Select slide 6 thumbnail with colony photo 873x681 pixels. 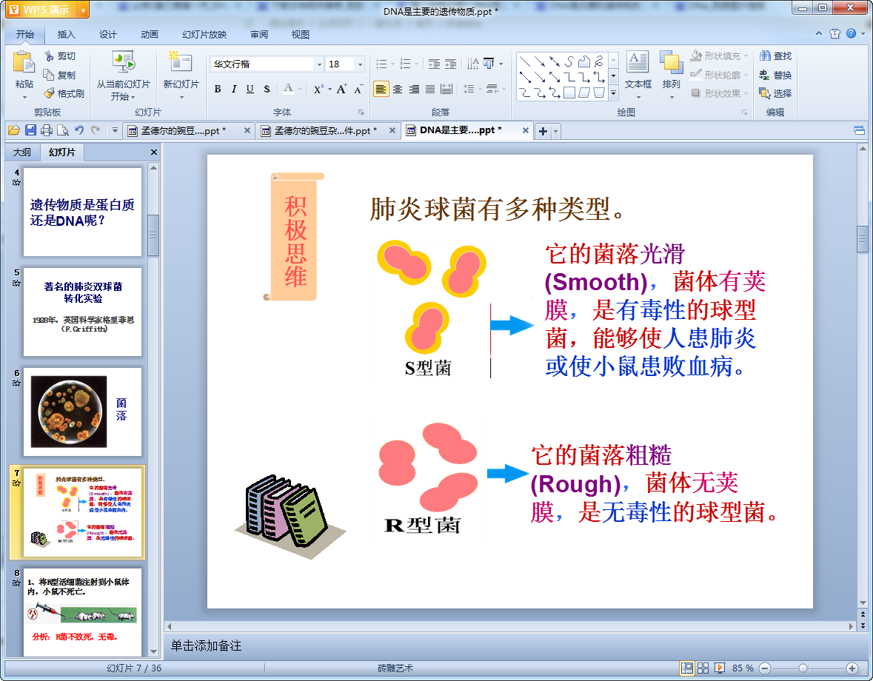[82, 412]
